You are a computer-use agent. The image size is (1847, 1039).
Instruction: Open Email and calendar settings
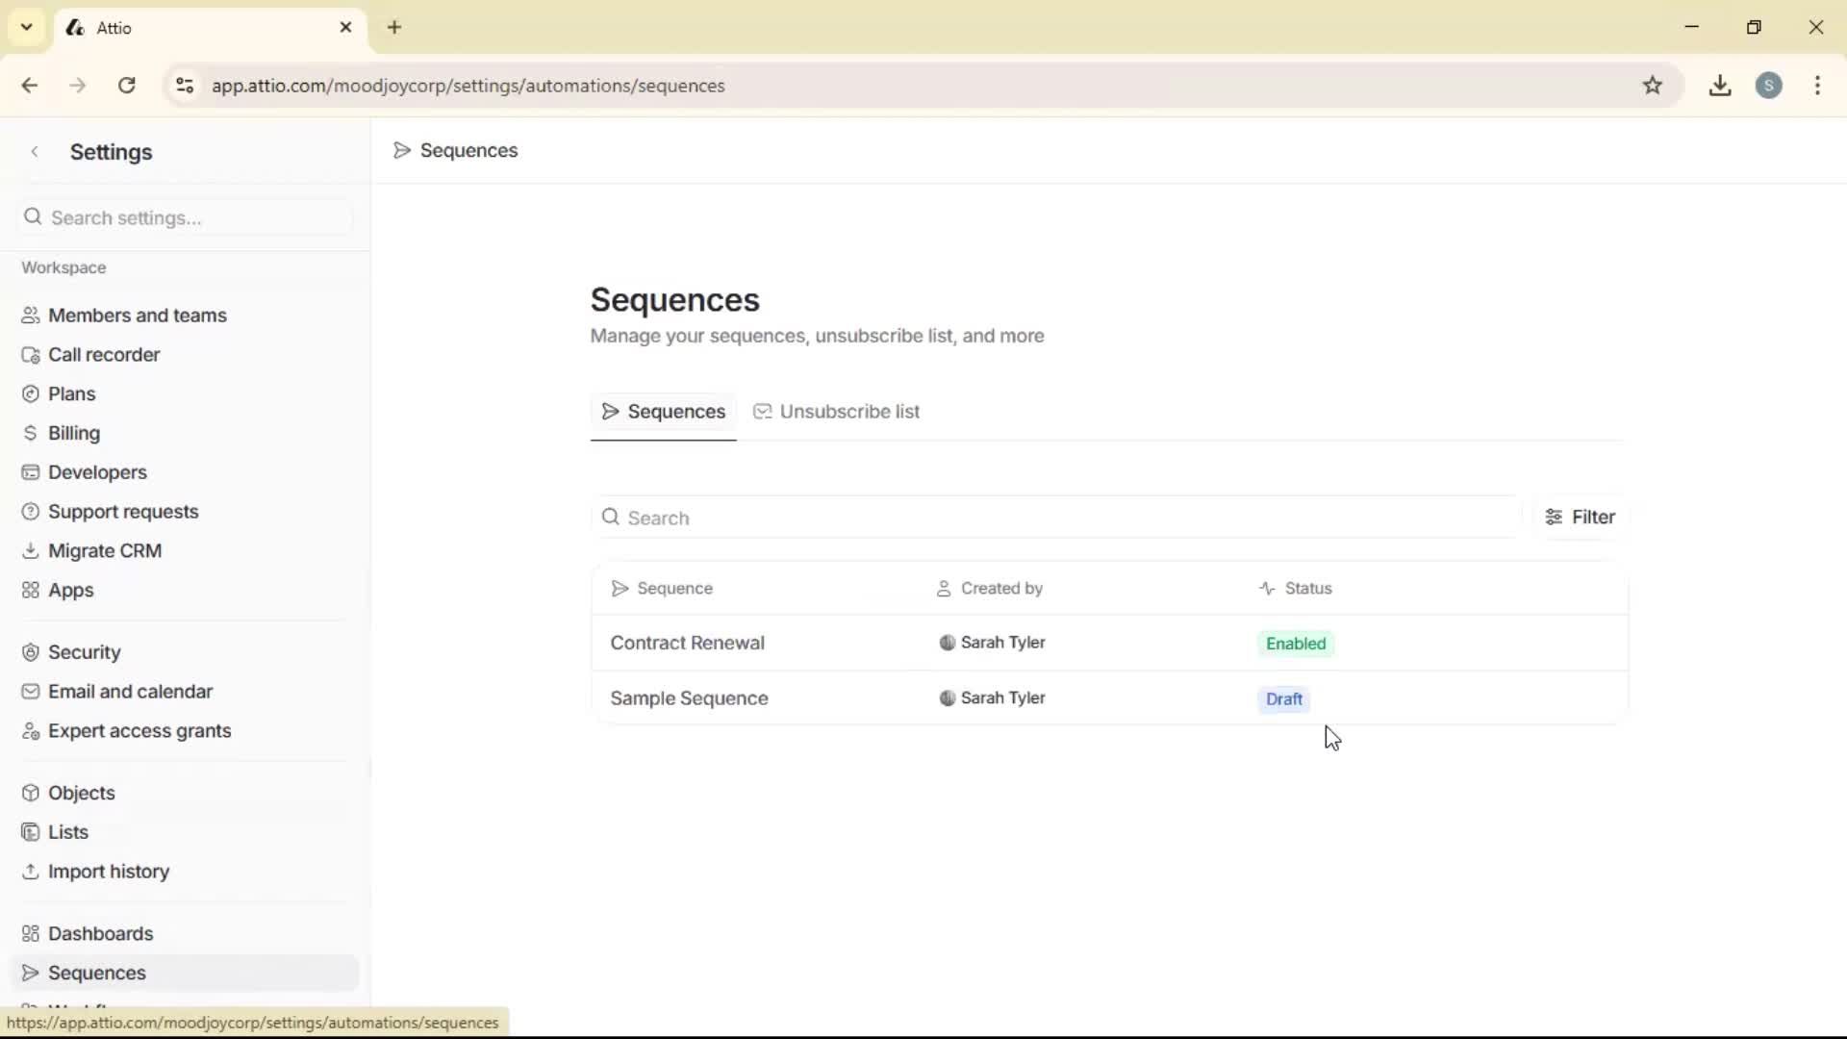[x=131, y=691]
